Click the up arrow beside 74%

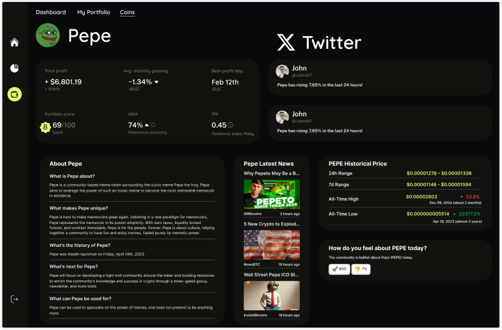coord(146,125)
